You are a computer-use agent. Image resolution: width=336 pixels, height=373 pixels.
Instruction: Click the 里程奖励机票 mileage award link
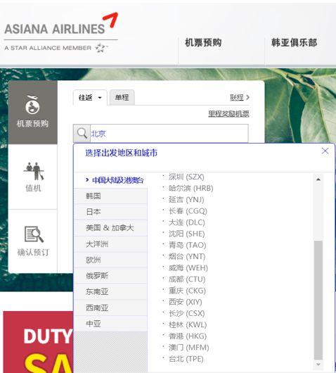click(x=228, y=114)
